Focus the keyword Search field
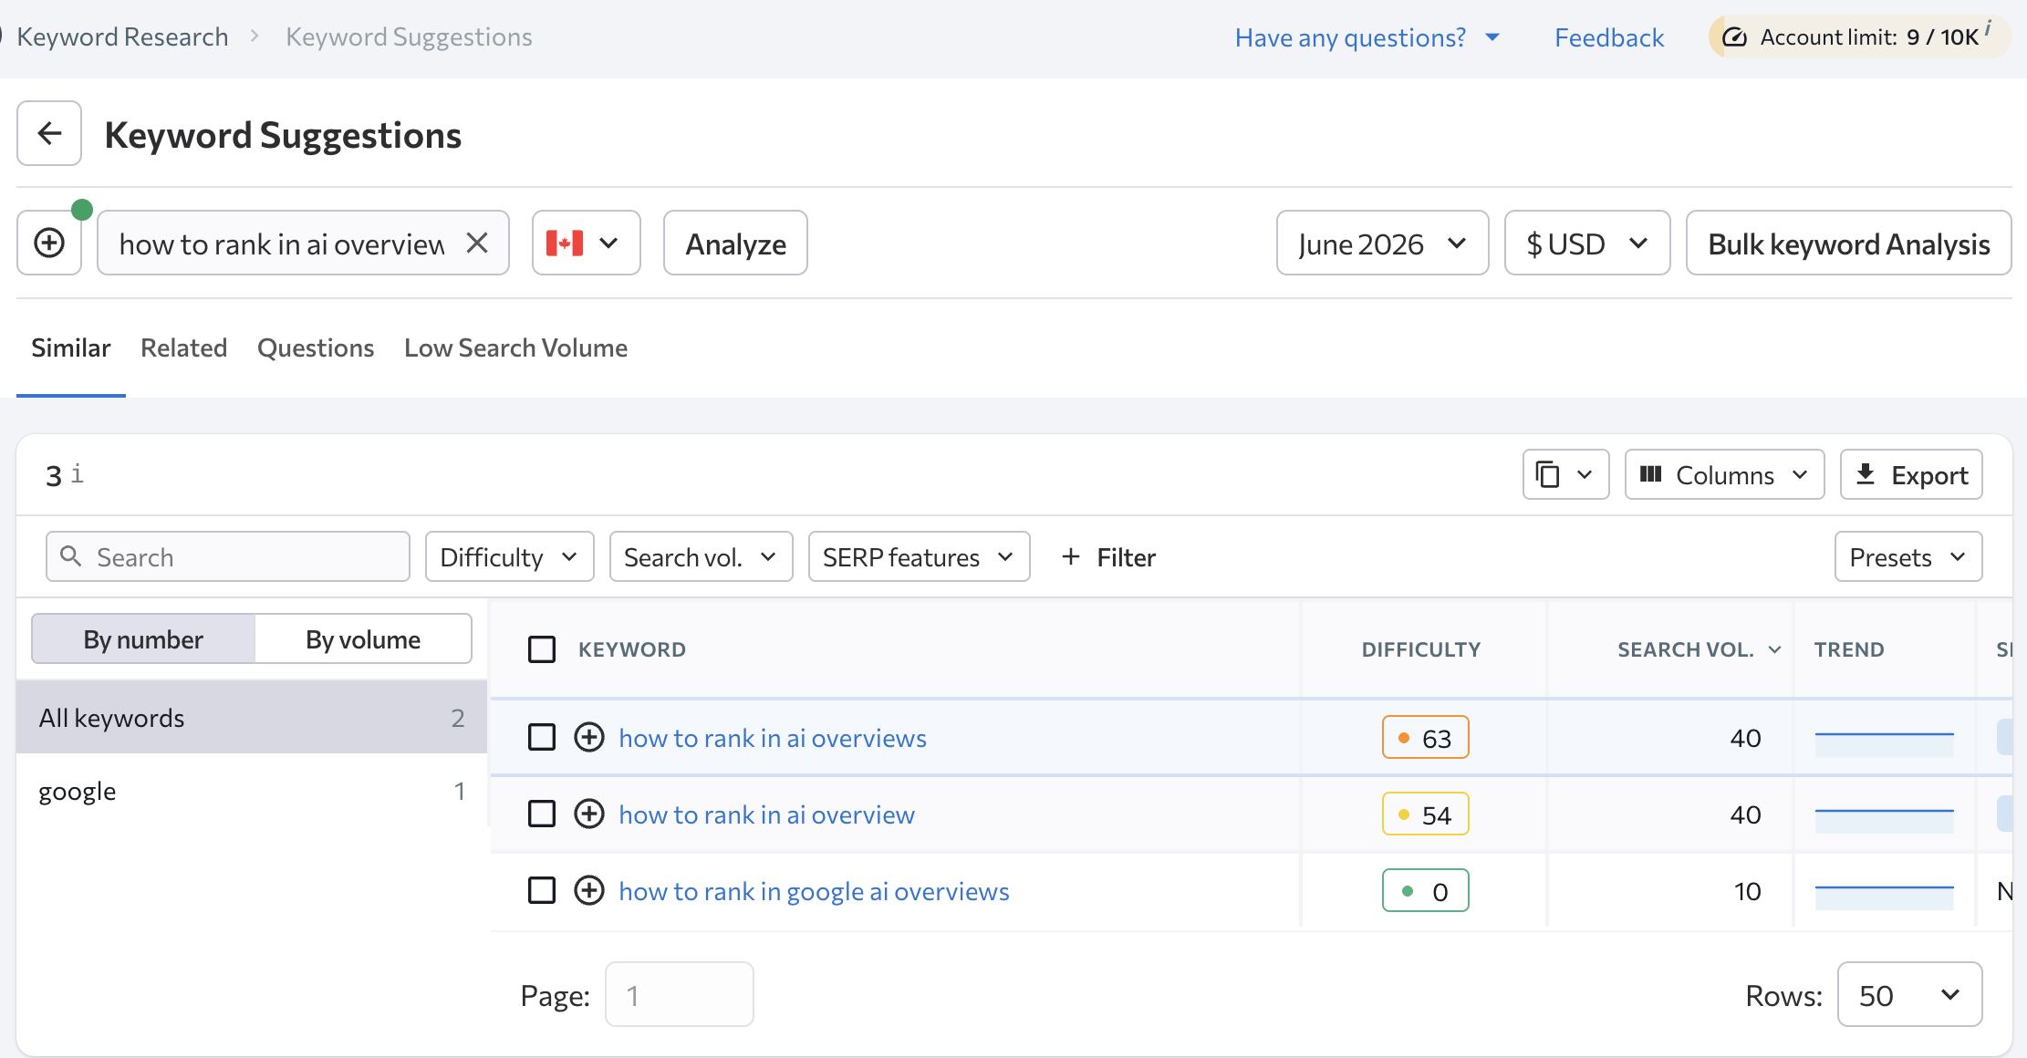Viewport: 2027px width, 1058px height. click(228, 556)
